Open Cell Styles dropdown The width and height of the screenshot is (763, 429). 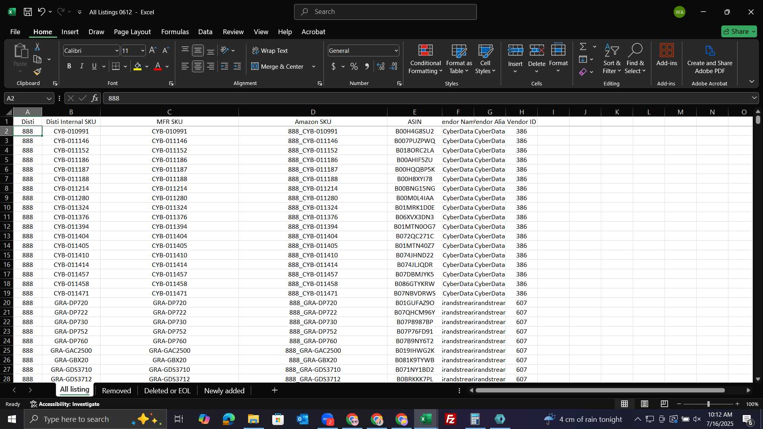485,59
